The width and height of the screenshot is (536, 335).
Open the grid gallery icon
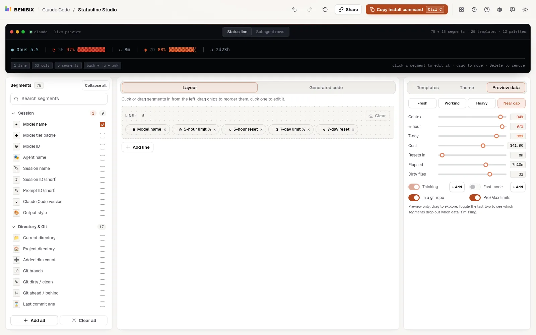point(461,10)
